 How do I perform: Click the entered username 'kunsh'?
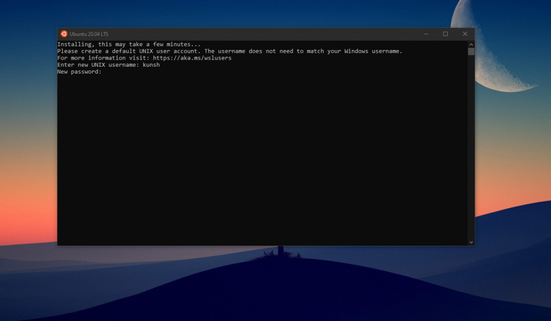[151, 65]
